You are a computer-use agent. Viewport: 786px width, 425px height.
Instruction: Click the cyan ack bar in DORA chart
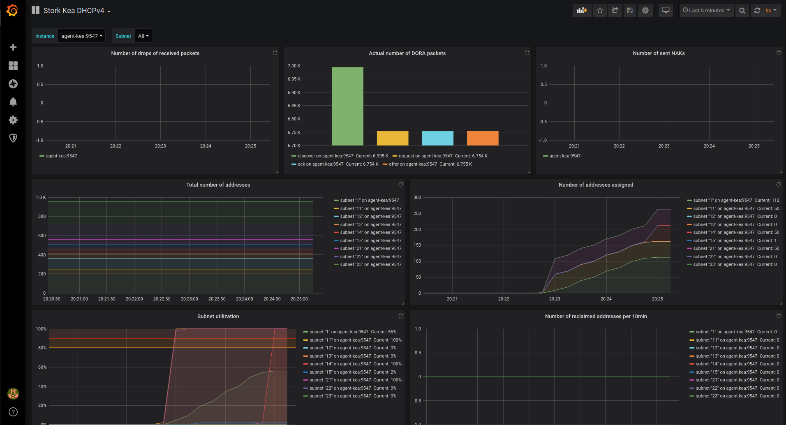point(437,138)
